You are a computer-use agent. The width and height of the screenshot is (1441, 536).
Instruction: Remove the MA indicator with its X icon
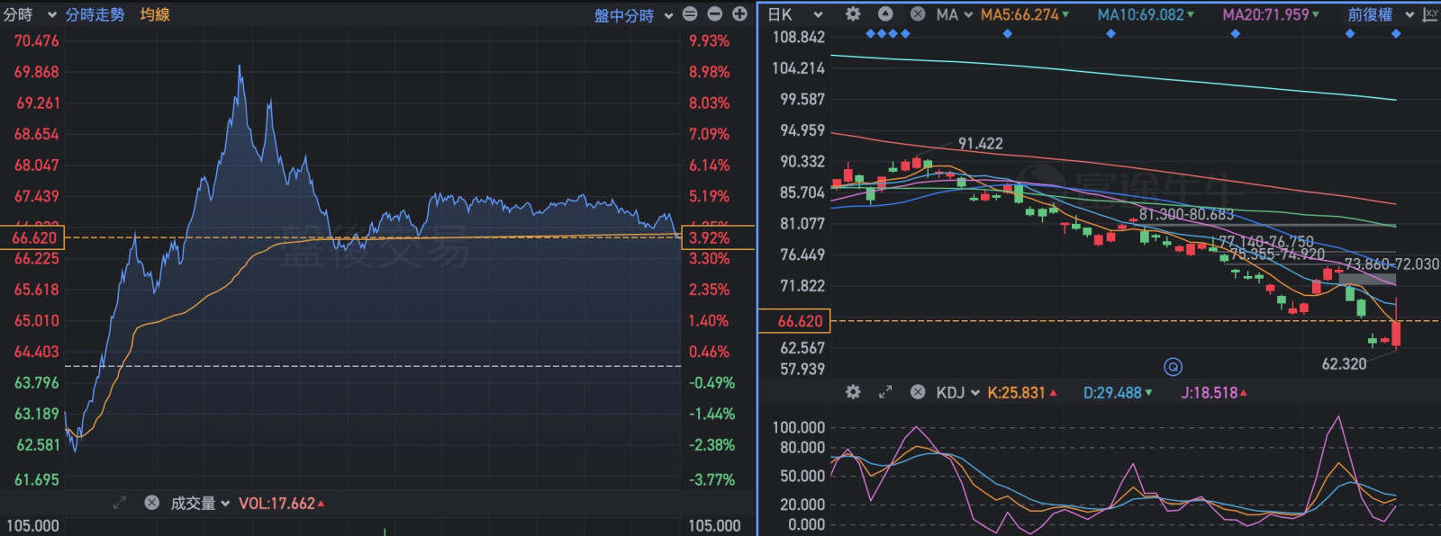click(918, 14)
